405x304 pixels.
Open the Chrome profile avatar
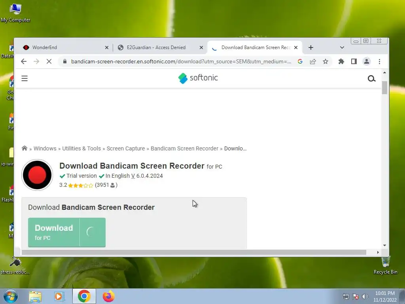point(367,61)
